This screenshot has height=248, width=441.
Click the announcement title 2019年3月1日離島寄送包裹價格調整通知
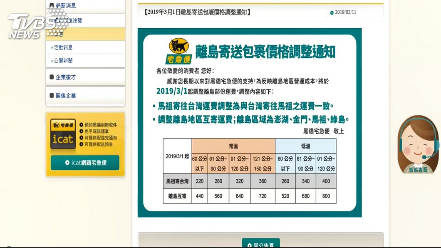197,12
